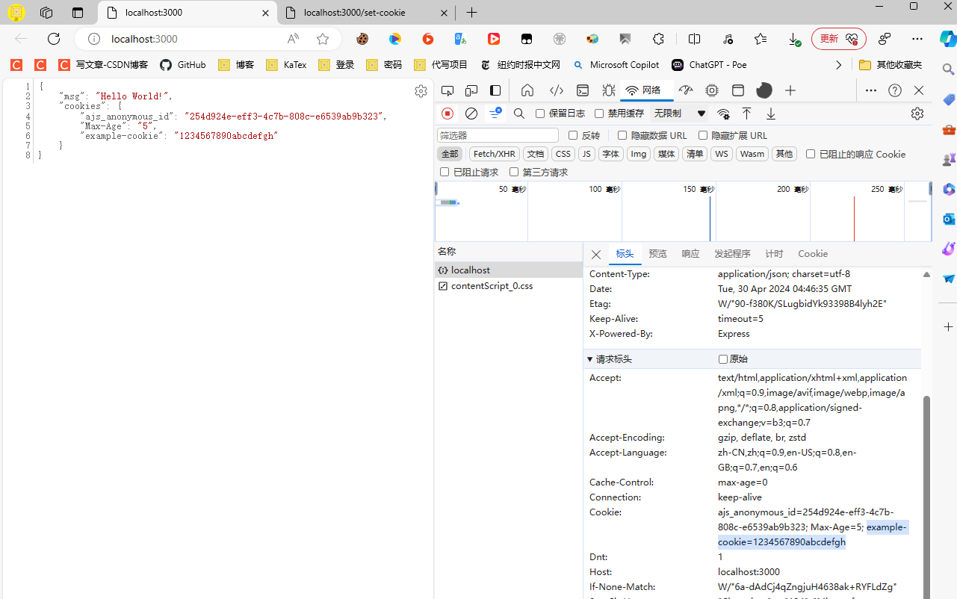The image size is (957, 599).
Task: Click the inspect element picker icon
Action: pos(447,90)
